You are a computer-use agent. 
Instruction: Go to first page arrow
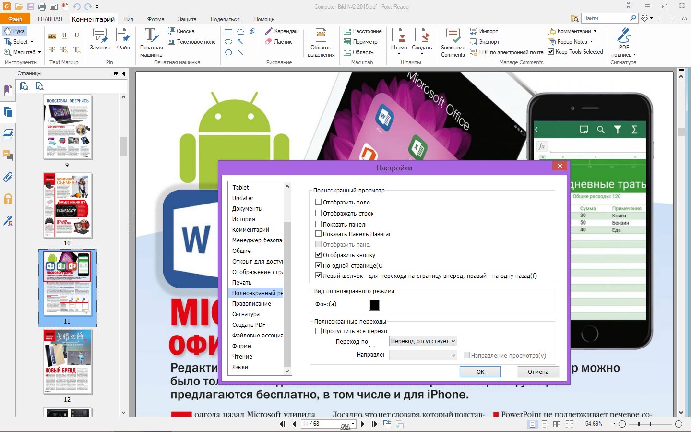(282, 424)
